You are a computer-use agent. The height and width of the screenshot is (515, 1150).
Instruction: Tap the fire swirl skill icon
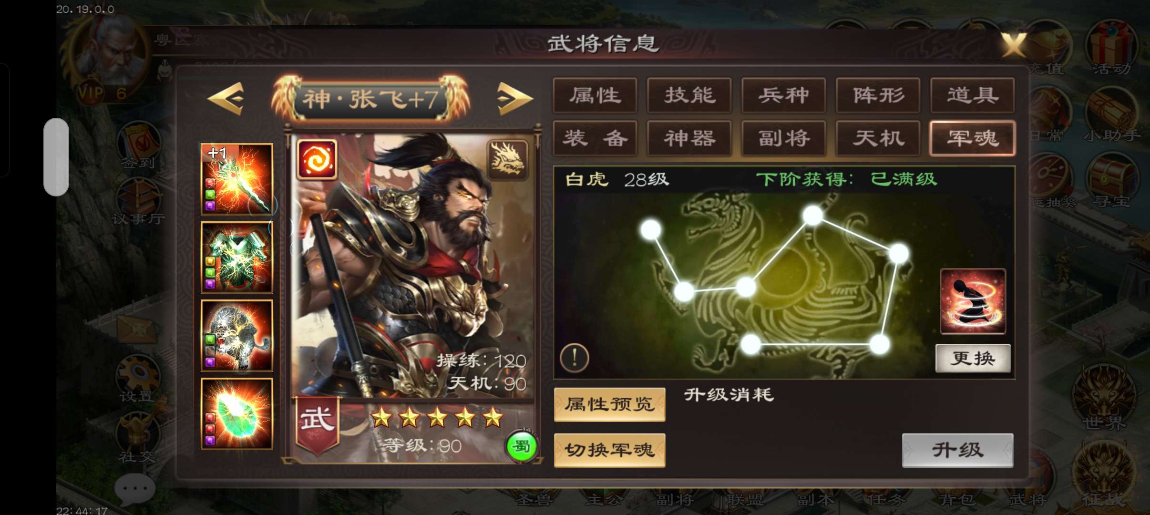(x=317, y=160)
